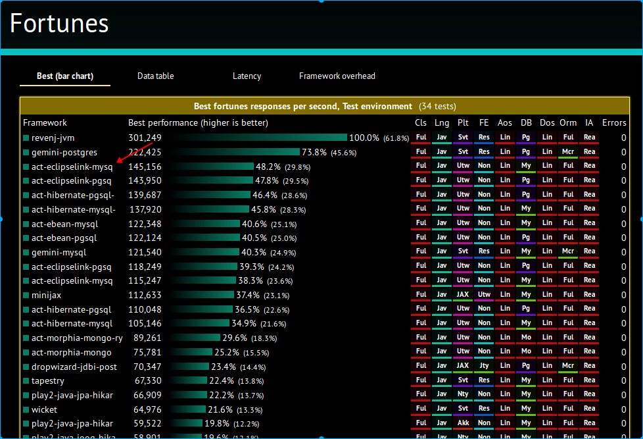Image resolution: width=643 pixels, height=439 pixels.
Task: Click the color square beside wicket
Action: pos(26,410)
